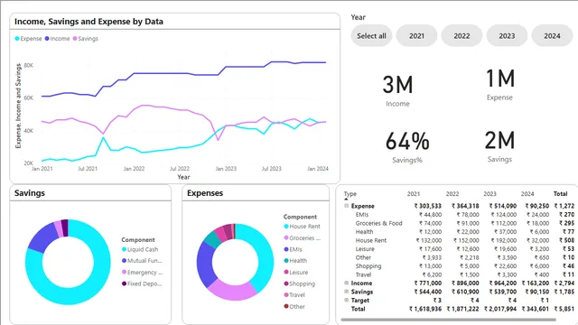Select Liquid Cash legend item in Savings chart
The image size is (578, 325).
pyautogui.click(x=140, y=249)
